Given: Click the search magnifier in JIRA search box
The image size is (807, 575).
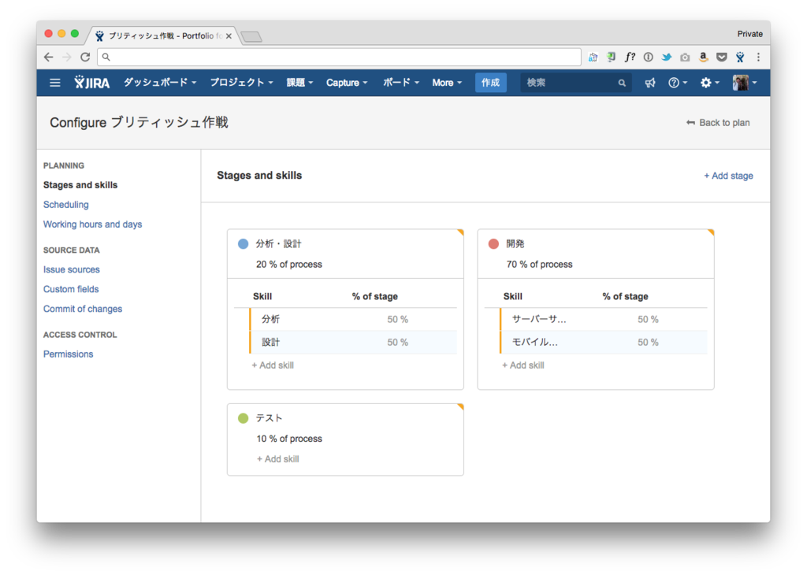Looking at the screenshot, I should click(622, 83).
